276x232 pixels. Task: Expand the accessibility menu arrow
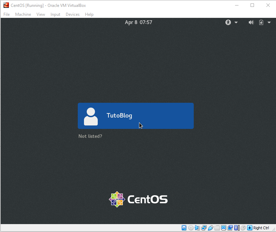pos(236,22)
